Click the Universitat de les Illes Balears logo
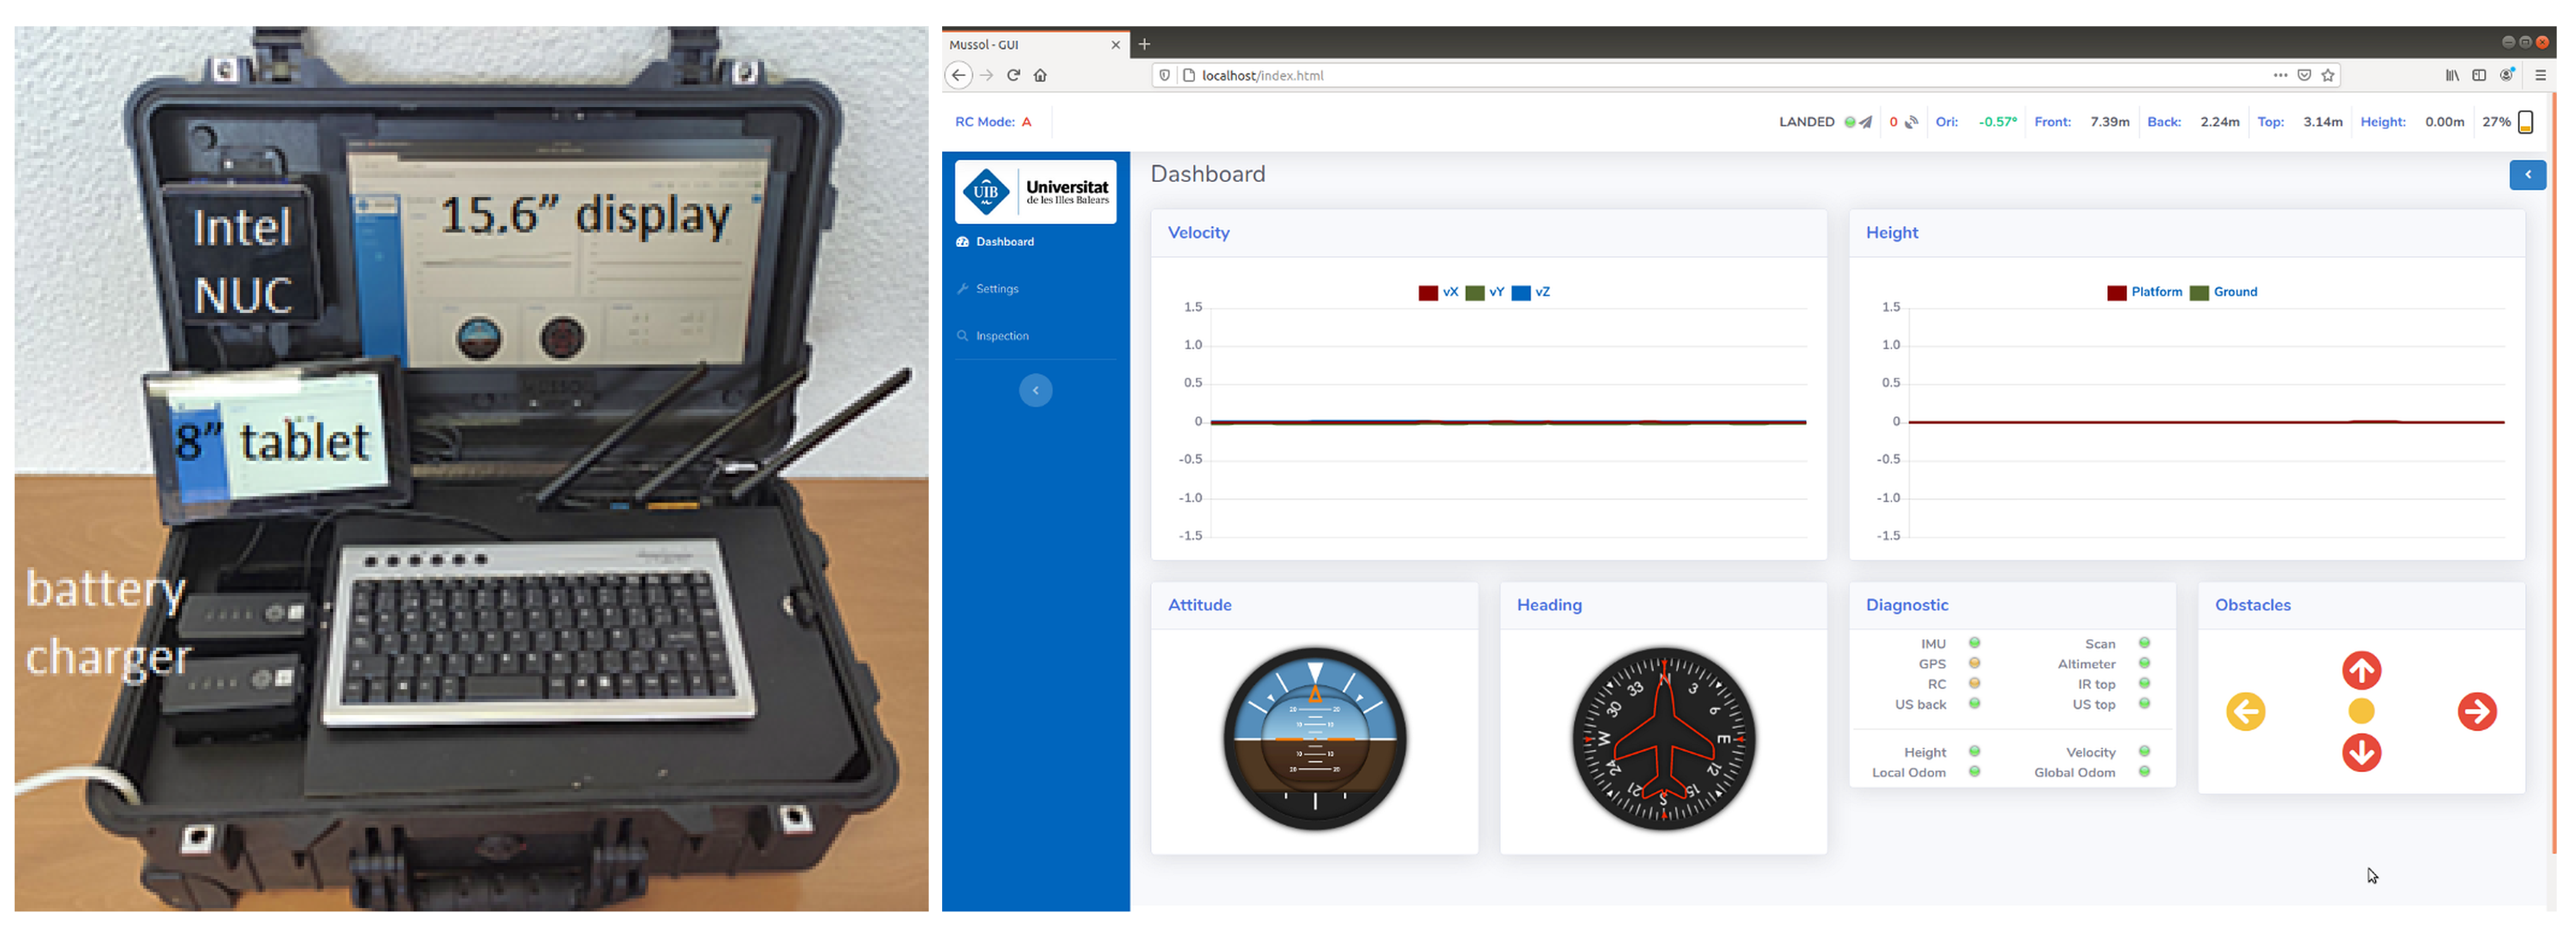 (x=1035, y=191)
